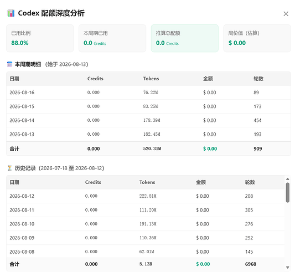Click the history scrollbar down arrow
This screenshot has height=277, width=295.
click(287, 268)
